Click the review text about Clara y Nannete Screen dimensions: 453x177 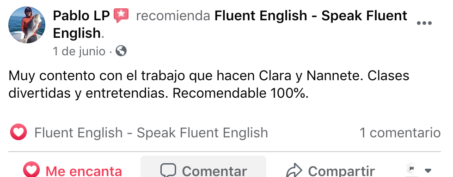(x=209, y=85)
